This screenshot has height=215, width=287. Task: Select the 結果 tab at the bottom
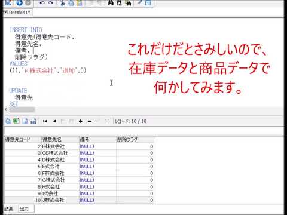point(9,209)
